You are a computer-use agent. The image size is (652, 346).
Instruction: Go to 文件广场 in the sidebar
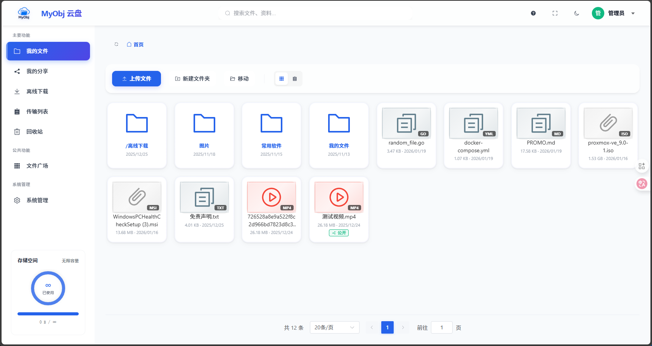tap(37, 166)
